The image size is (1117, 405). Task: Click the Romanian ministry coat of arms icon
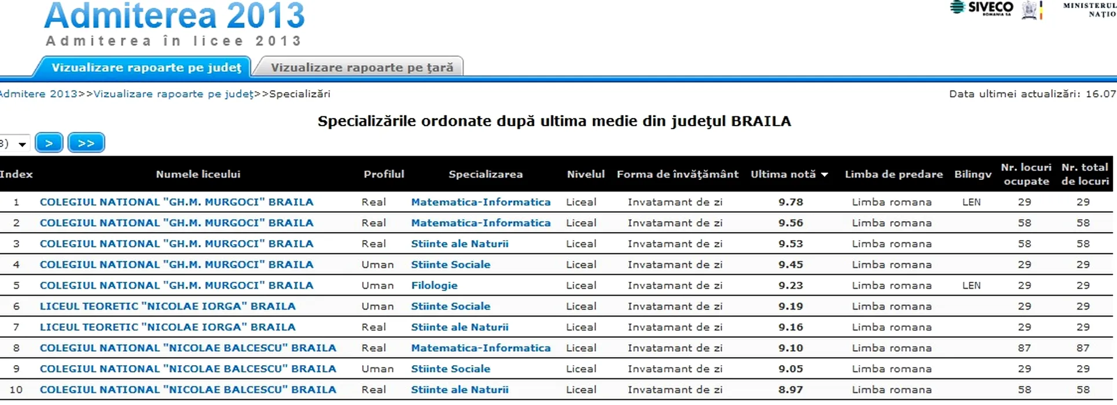1030,10
